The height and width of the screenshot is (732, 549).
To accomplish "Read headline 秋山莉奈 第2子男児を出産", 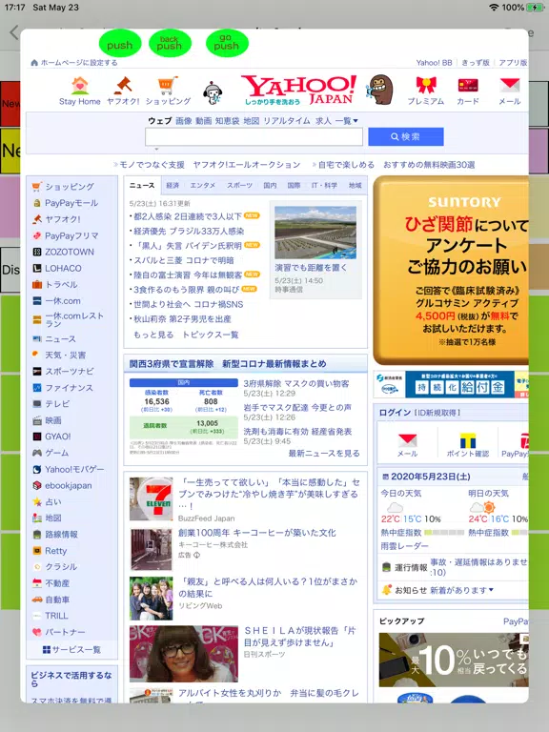I will tap(183, 319).
